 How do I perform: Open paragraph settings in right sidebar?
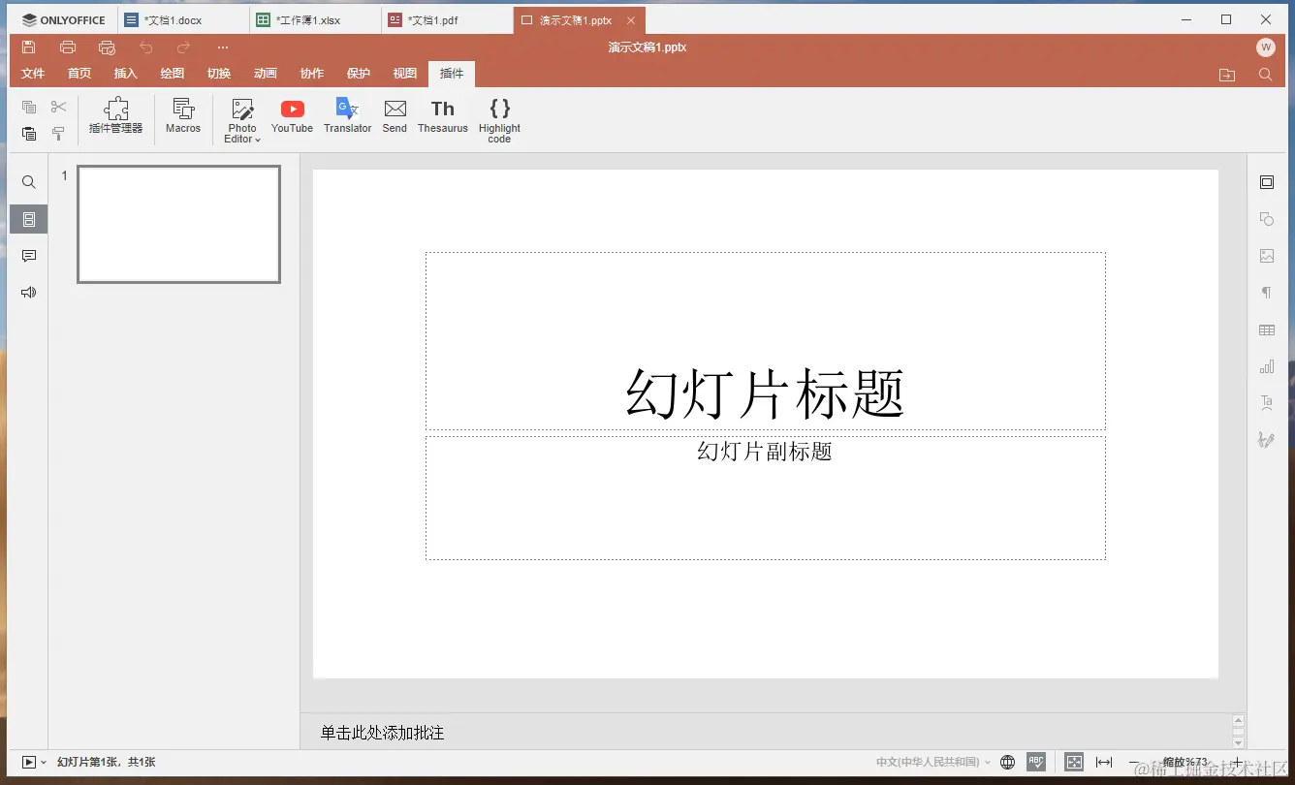[1267, 293]
